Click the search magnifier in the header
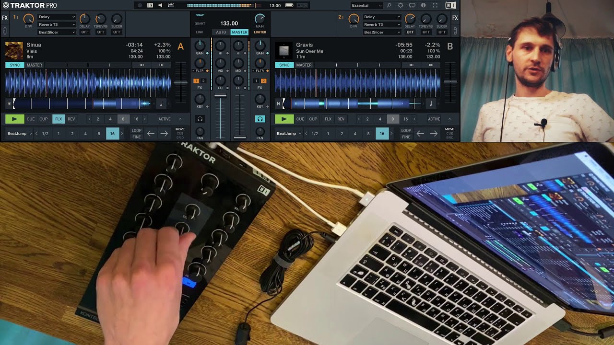614x345 pixels. pos(389,5)
